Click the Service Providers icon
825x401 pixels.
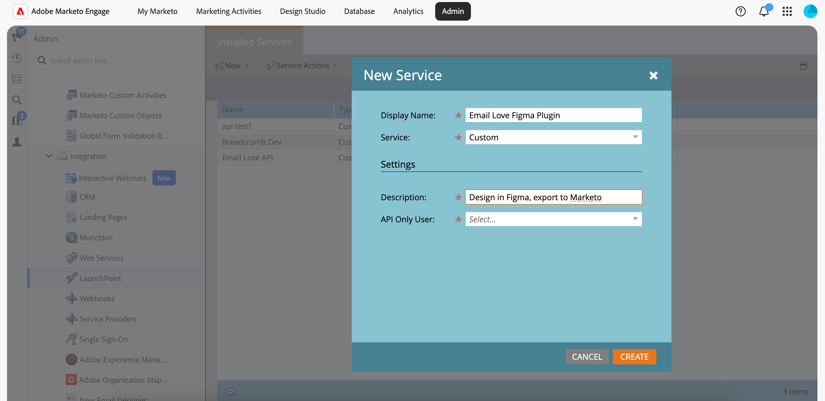click(71, 319)
